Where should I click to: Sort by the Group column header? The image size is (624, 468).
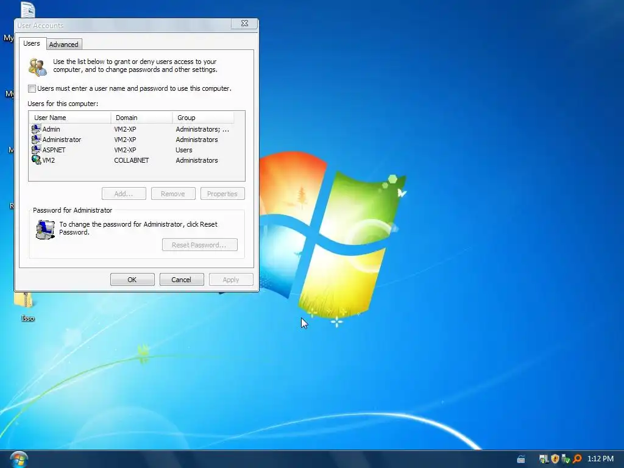click(x=203, y=118)
